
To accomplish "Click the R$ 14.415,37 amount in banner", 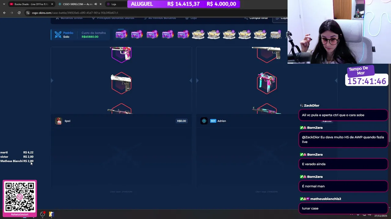I will tap(183, 4).
